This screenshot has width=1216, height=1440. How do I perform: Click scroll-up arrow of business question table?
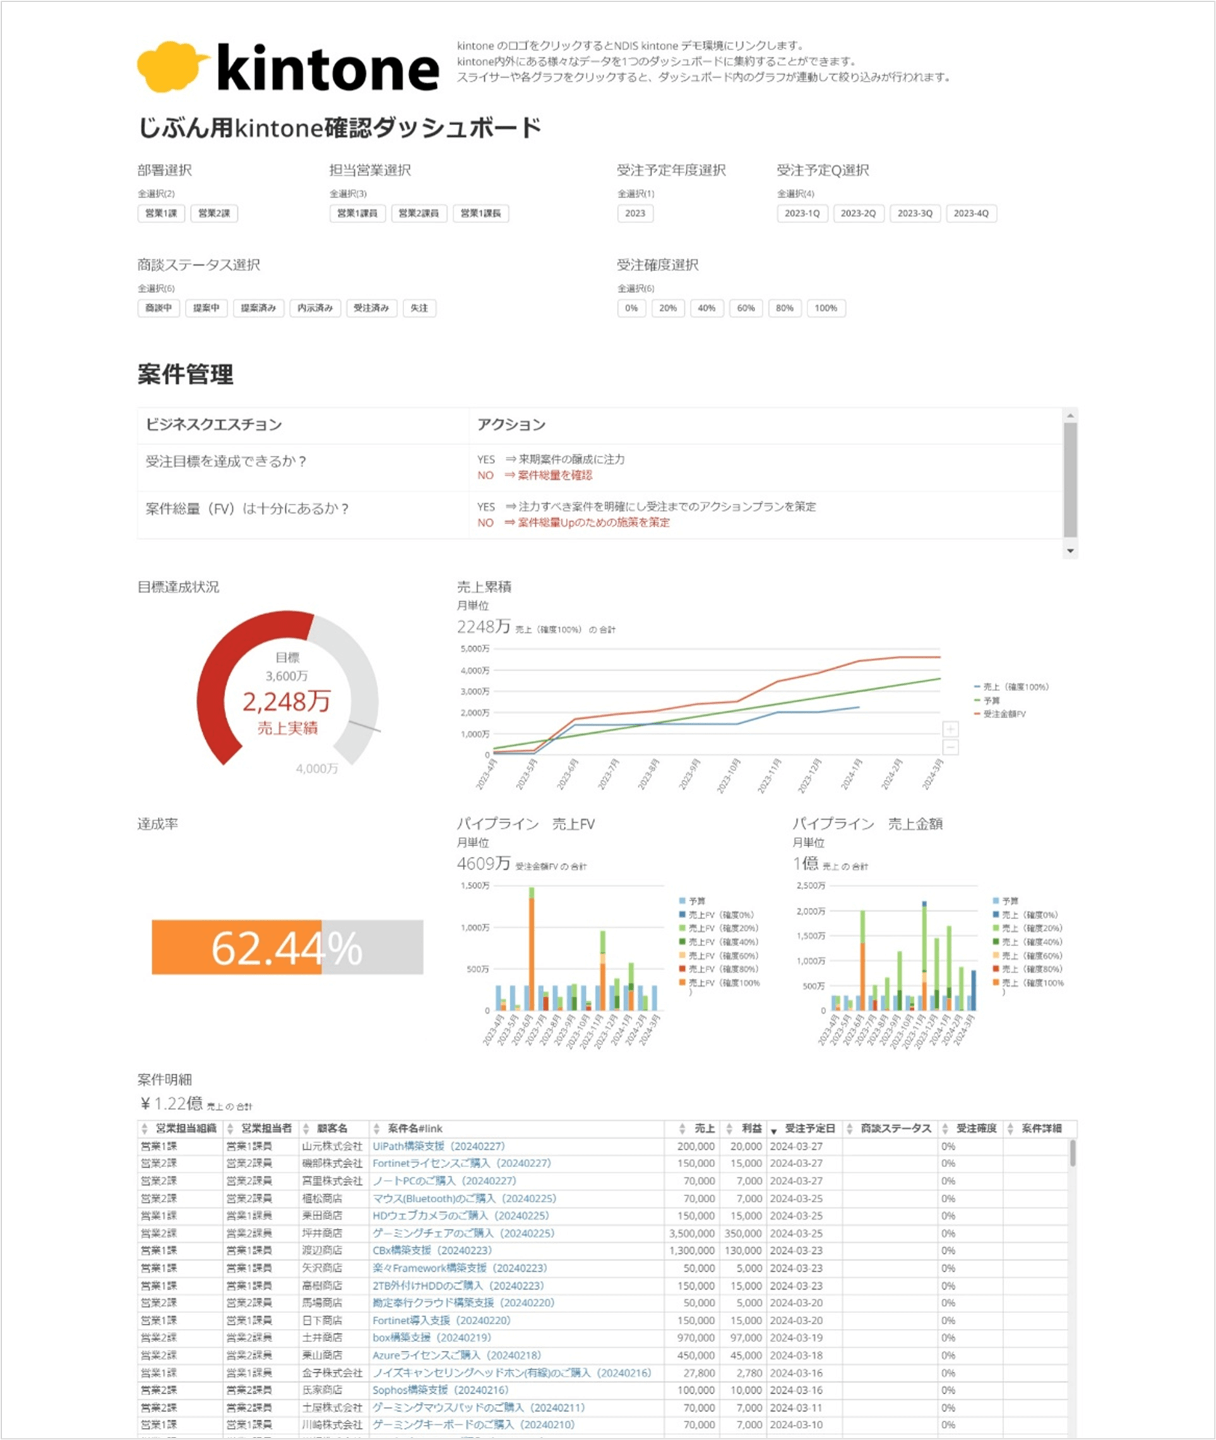[1070, 415]
